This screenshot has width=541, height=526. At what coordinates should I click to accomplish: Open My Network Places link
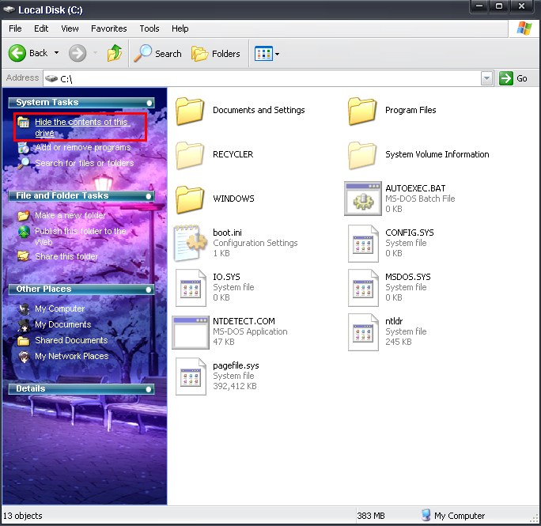click(x=71, y=356)
